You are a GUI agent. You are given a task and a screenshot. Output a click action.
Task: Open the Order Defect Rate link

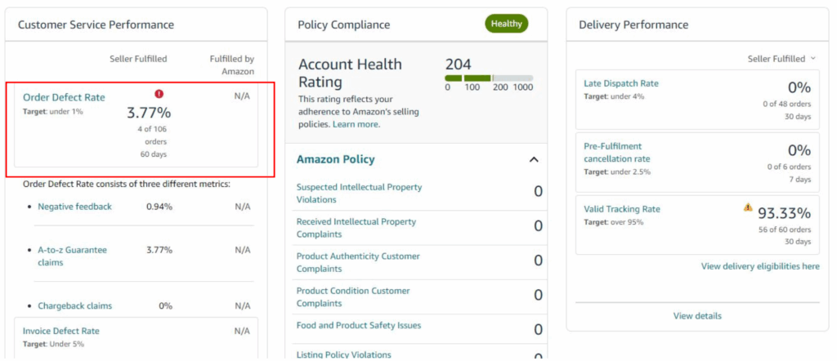64,97
